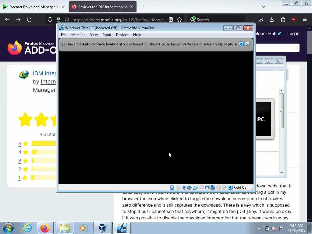Click the Firefox Browser Add-ons logo

coord(32,48)
